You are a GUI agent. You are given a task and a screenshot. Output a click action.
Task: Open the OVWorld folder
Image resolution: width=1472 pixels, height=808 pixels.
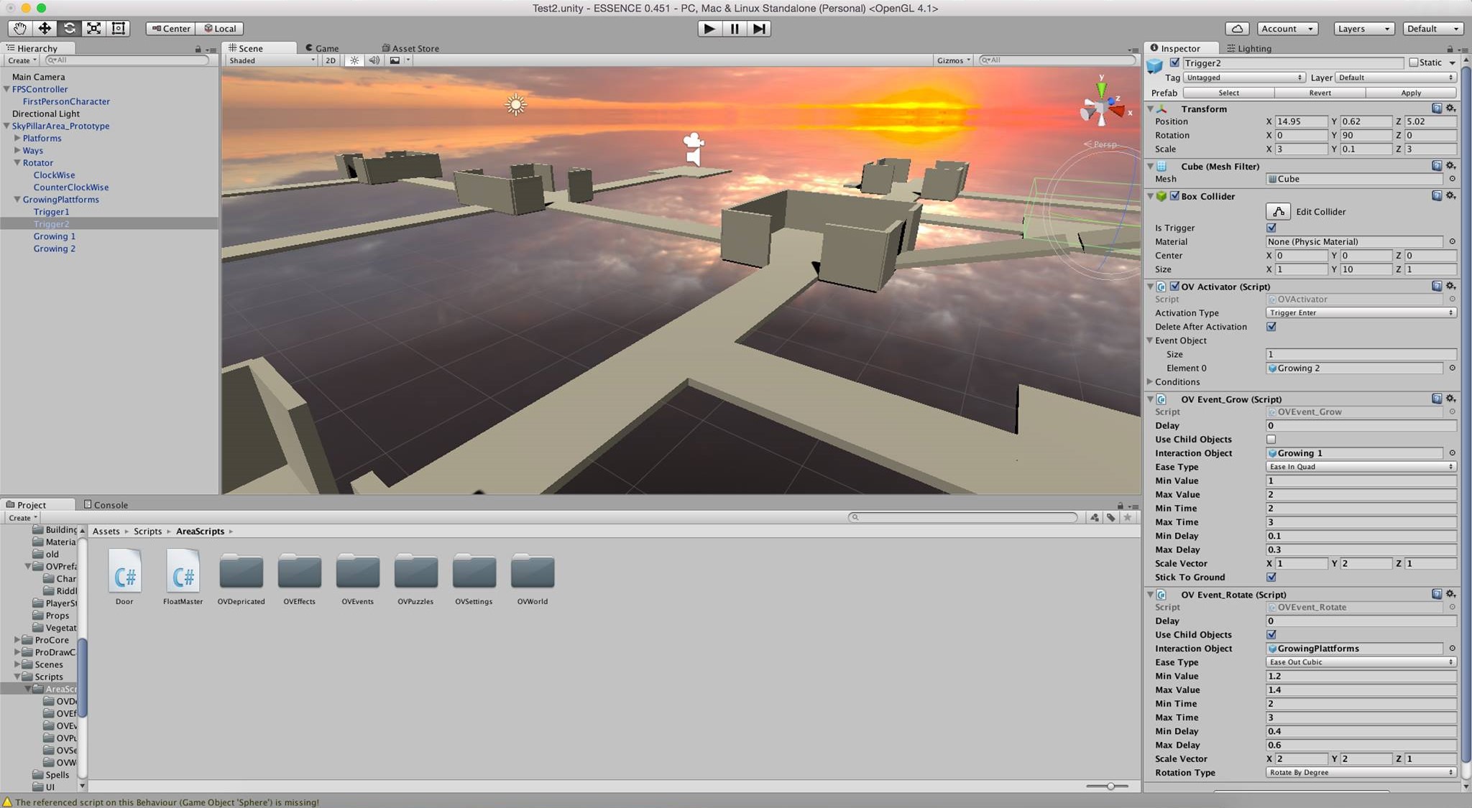533,578
